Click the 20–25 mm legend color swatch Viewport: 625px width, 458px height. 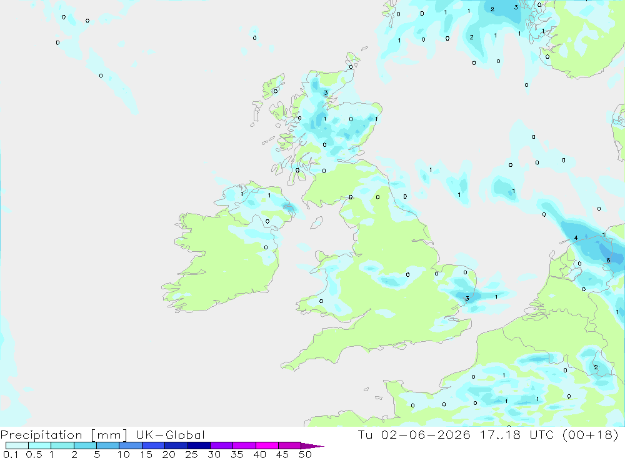tap(176, 446)
